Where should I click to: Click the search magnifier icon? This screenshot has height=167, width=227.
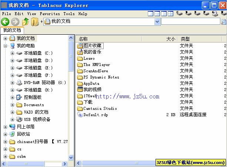[224, 22]
